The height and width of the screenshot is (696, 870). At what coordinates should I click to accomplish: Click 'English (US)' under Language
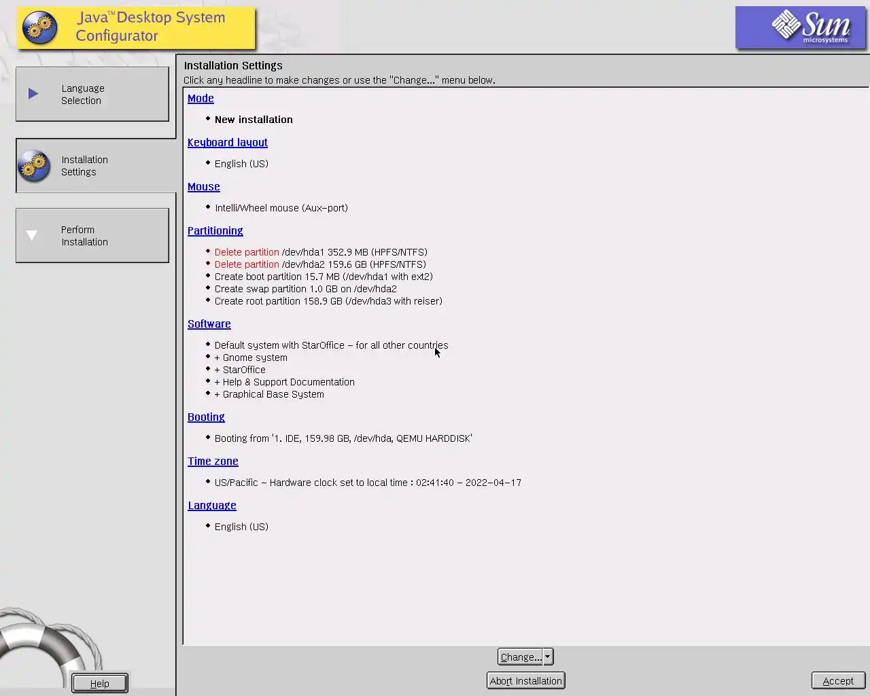241,527
